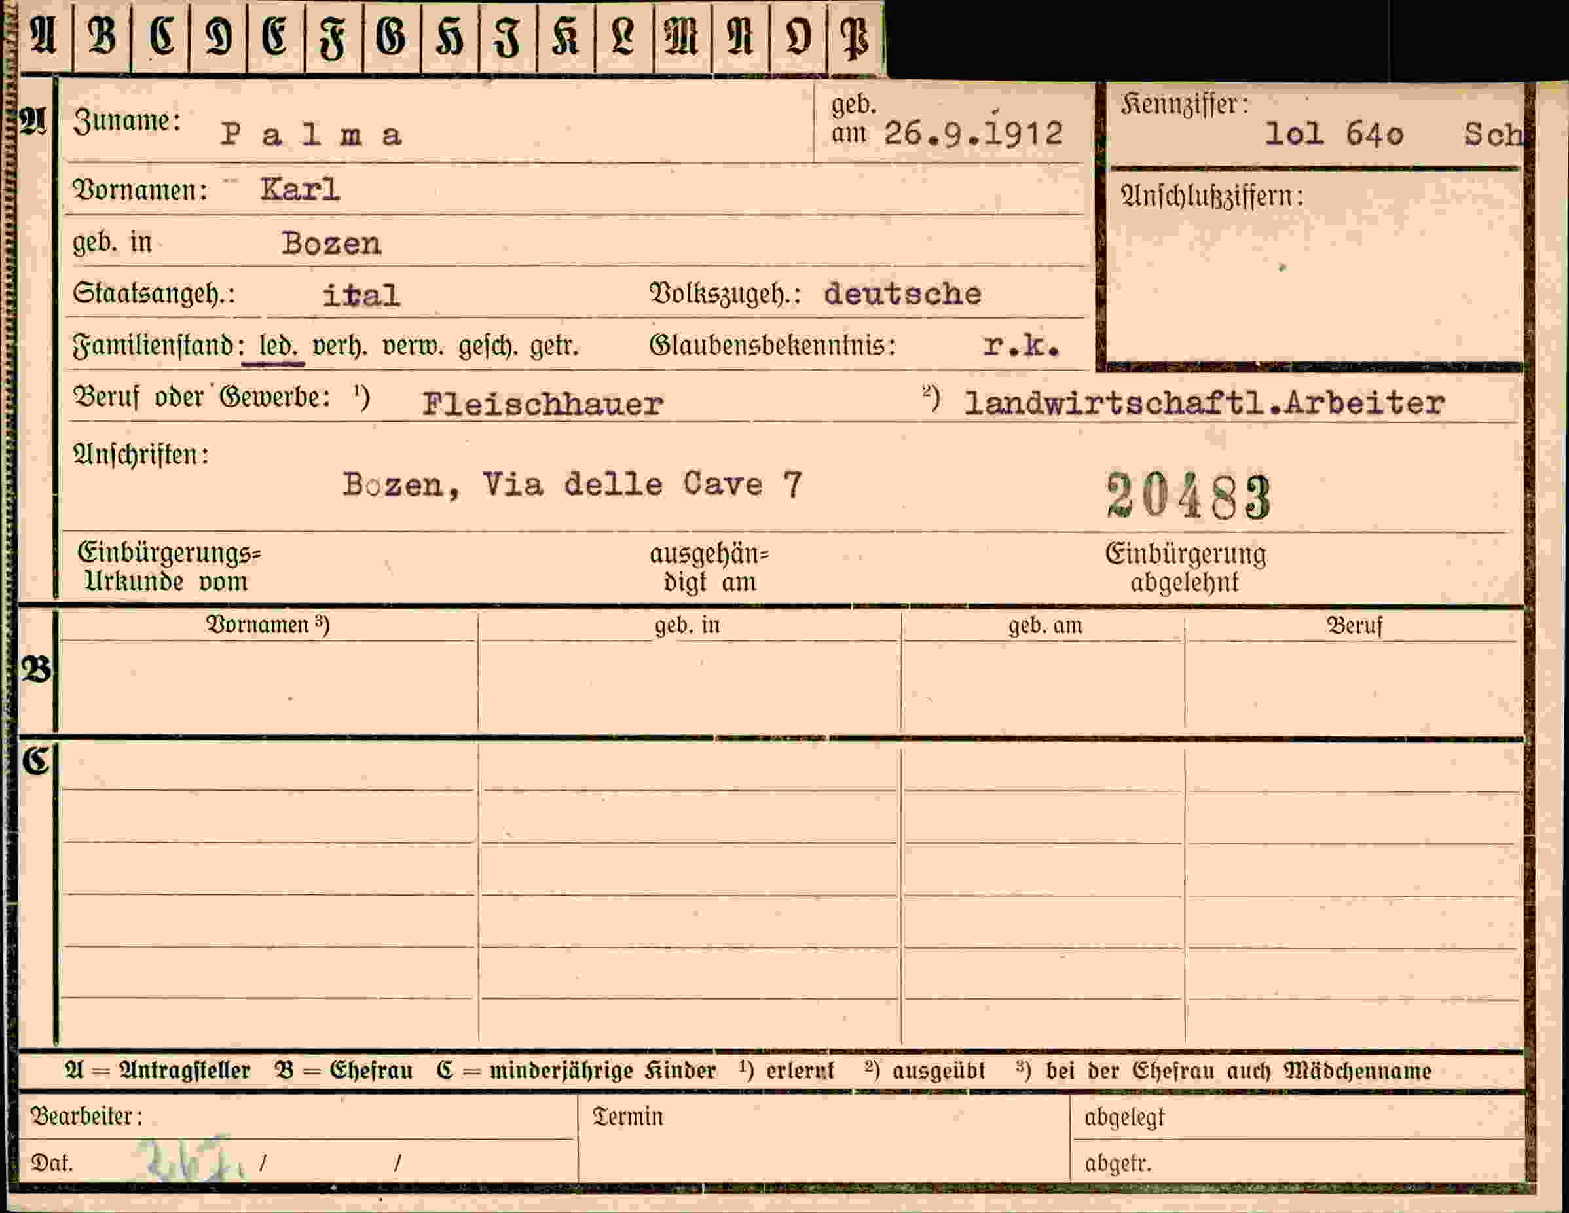
Task: Click the index tab letter P
Action: coord(855,37)
